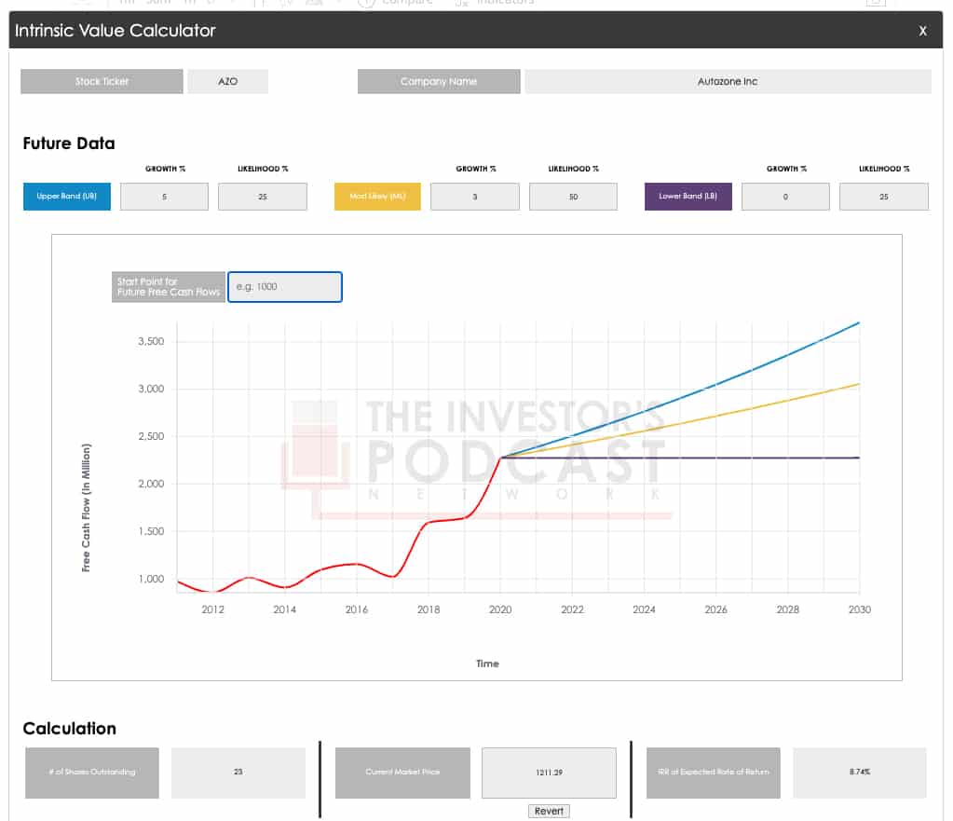The image size is (953, 821).
Task: Click the 3,500 label on the cash flow axis
Action: point(151,341)
